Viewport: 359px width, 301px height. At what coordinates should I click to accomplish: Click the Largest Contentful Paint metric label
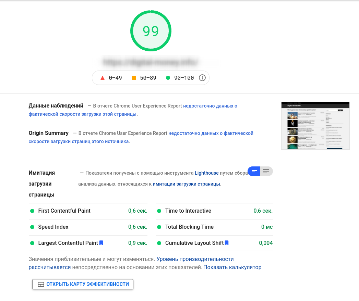point(68,243)
